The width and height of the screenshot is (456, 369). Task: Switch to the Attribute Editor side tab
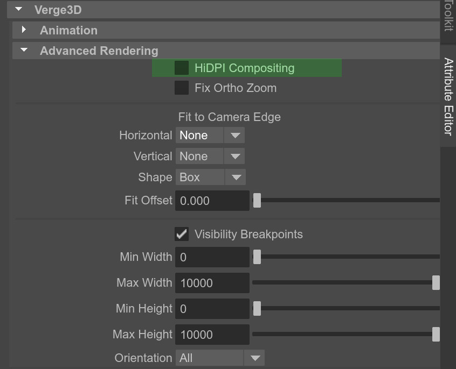(x=448, y=96)
